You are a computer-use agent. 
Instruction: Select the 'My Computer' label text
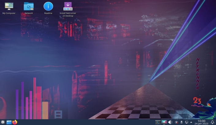click(9, 13)
